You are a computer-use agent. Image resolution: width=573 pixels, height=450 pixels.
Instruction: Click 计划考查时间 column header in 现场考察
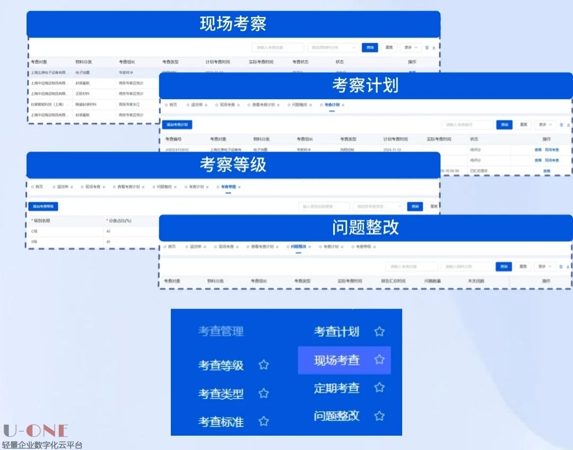click(x=218, y=62)
